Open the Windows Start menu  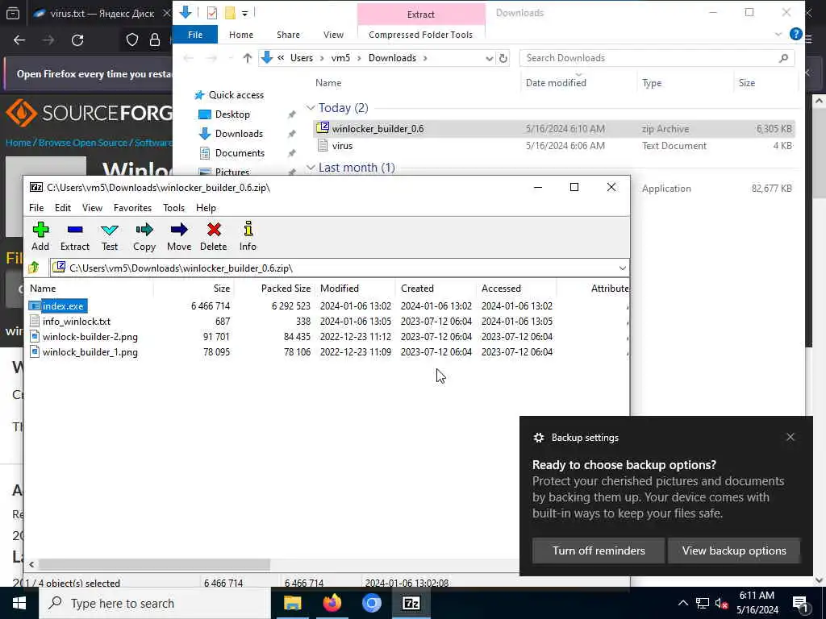[19, 603]
